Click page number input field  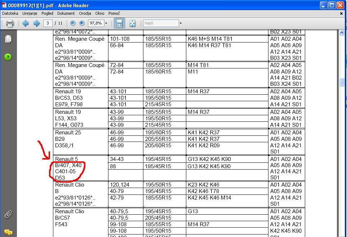[48, 23]
